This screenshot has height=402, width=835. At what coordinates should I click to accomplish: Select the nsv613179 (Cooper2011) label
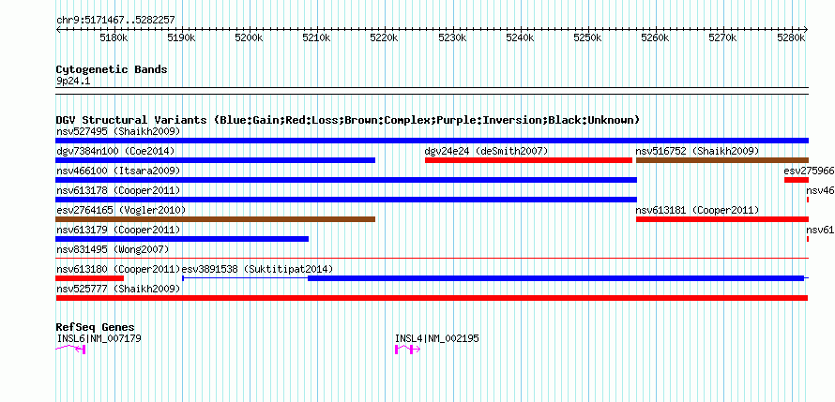[118, 231]
